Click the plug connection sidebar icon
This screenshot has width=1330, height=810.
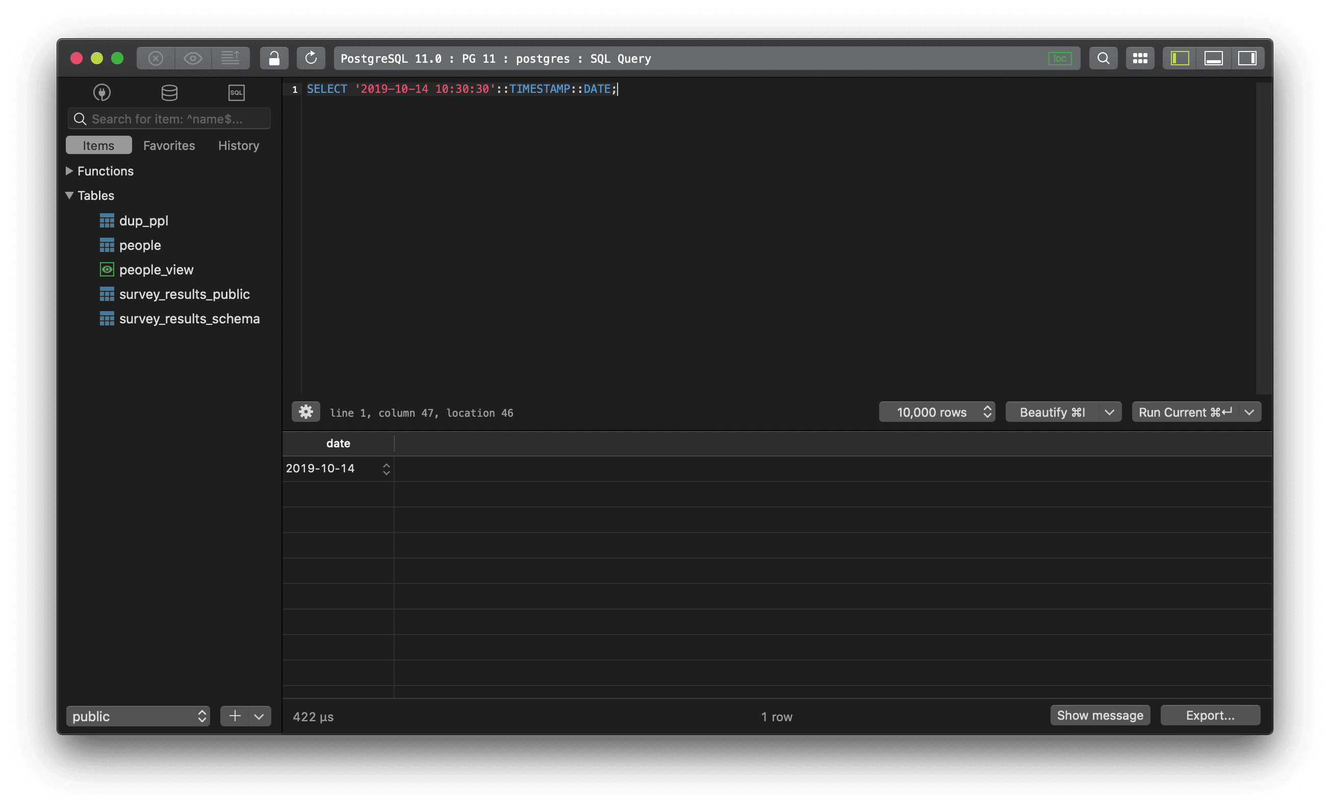pyautogui.click(x=101, y=92)
